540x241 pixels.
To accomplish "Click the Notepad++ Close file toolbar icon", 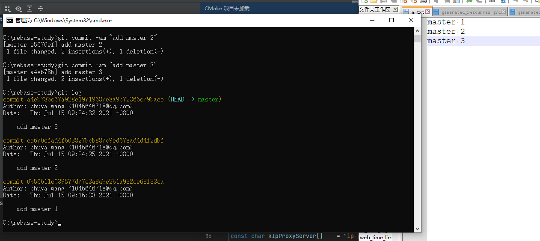I will 404,1.
